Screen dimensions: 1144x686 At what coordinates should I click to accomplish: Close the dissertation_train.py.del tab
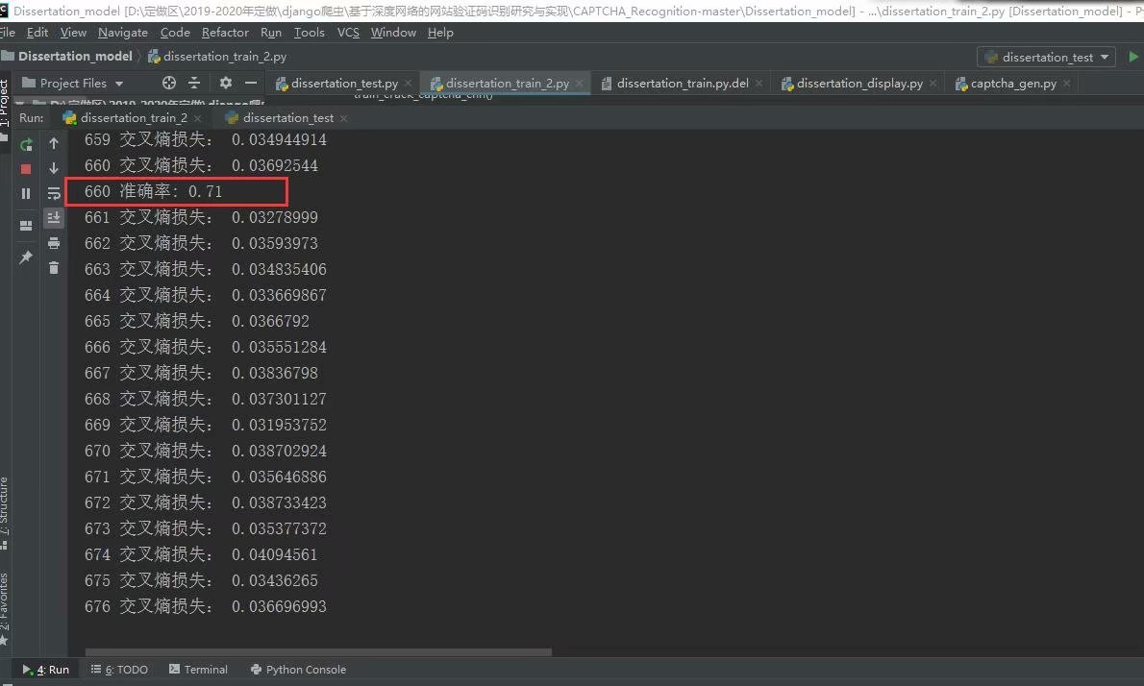(x=759, y=83)
